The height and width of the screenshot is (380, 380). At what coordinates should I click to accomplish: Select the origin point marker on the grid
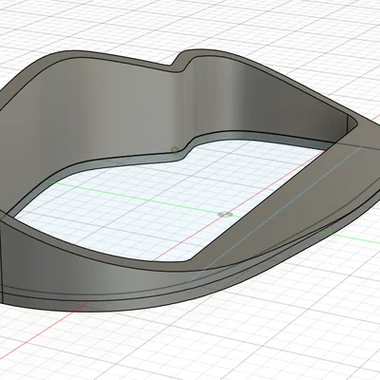[225, 215]
